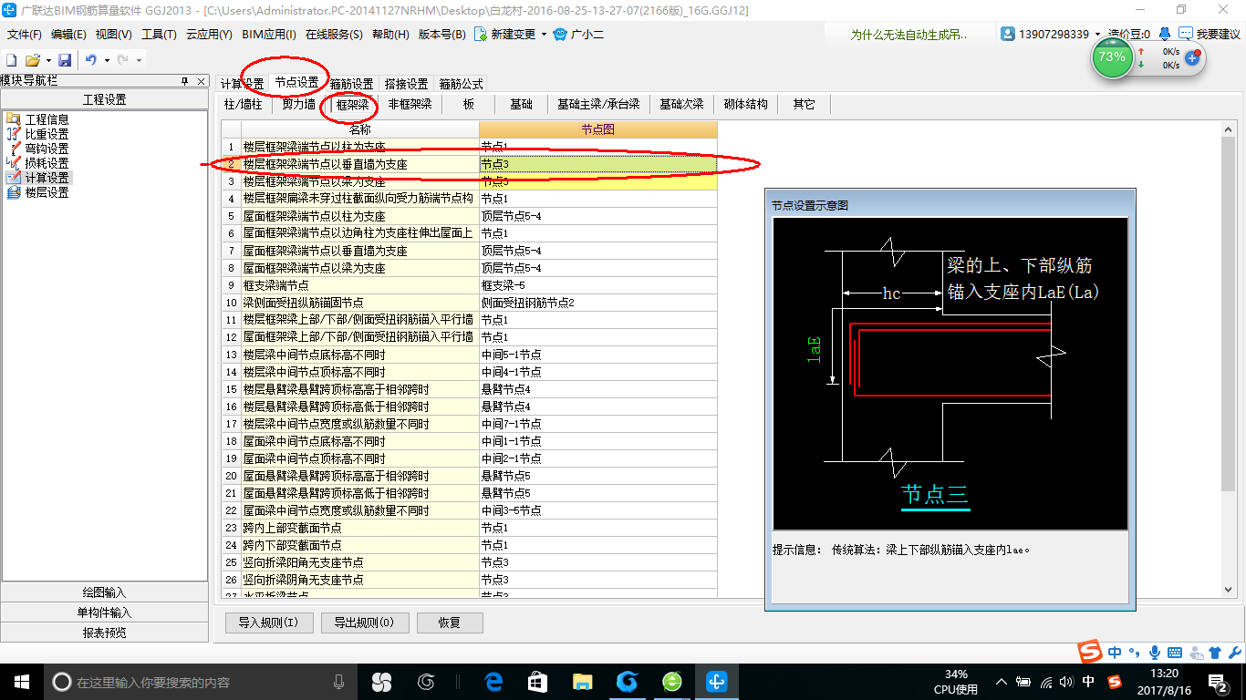Click 导入规则(I) button
The height and width of the screenshot is (700, 1246).
click(269, 623)
